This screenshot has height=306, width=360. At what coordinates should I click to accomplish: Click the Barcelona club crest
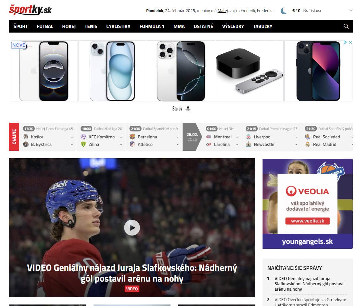(132, 137)
